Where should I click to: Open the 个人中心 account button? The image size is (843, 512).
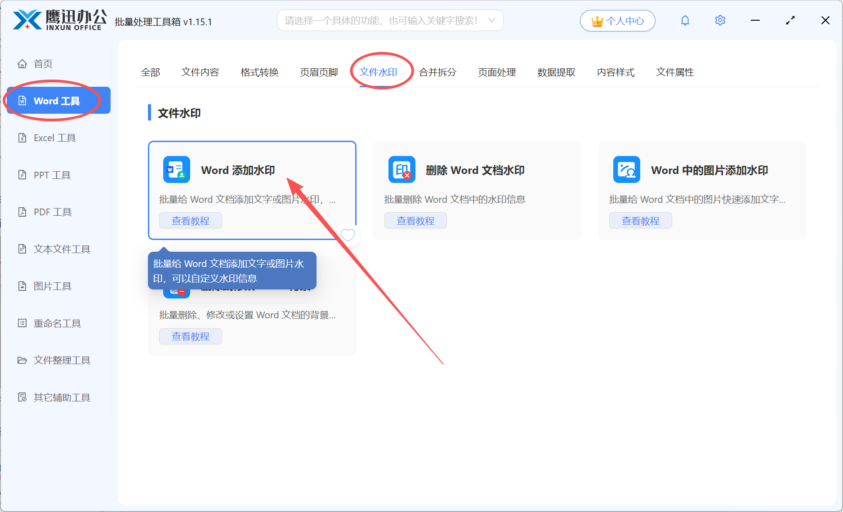coord(617,21)
